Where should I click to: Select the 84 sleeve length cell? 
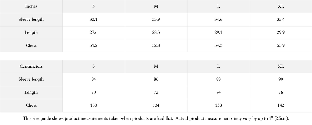[x=94, y=79]
